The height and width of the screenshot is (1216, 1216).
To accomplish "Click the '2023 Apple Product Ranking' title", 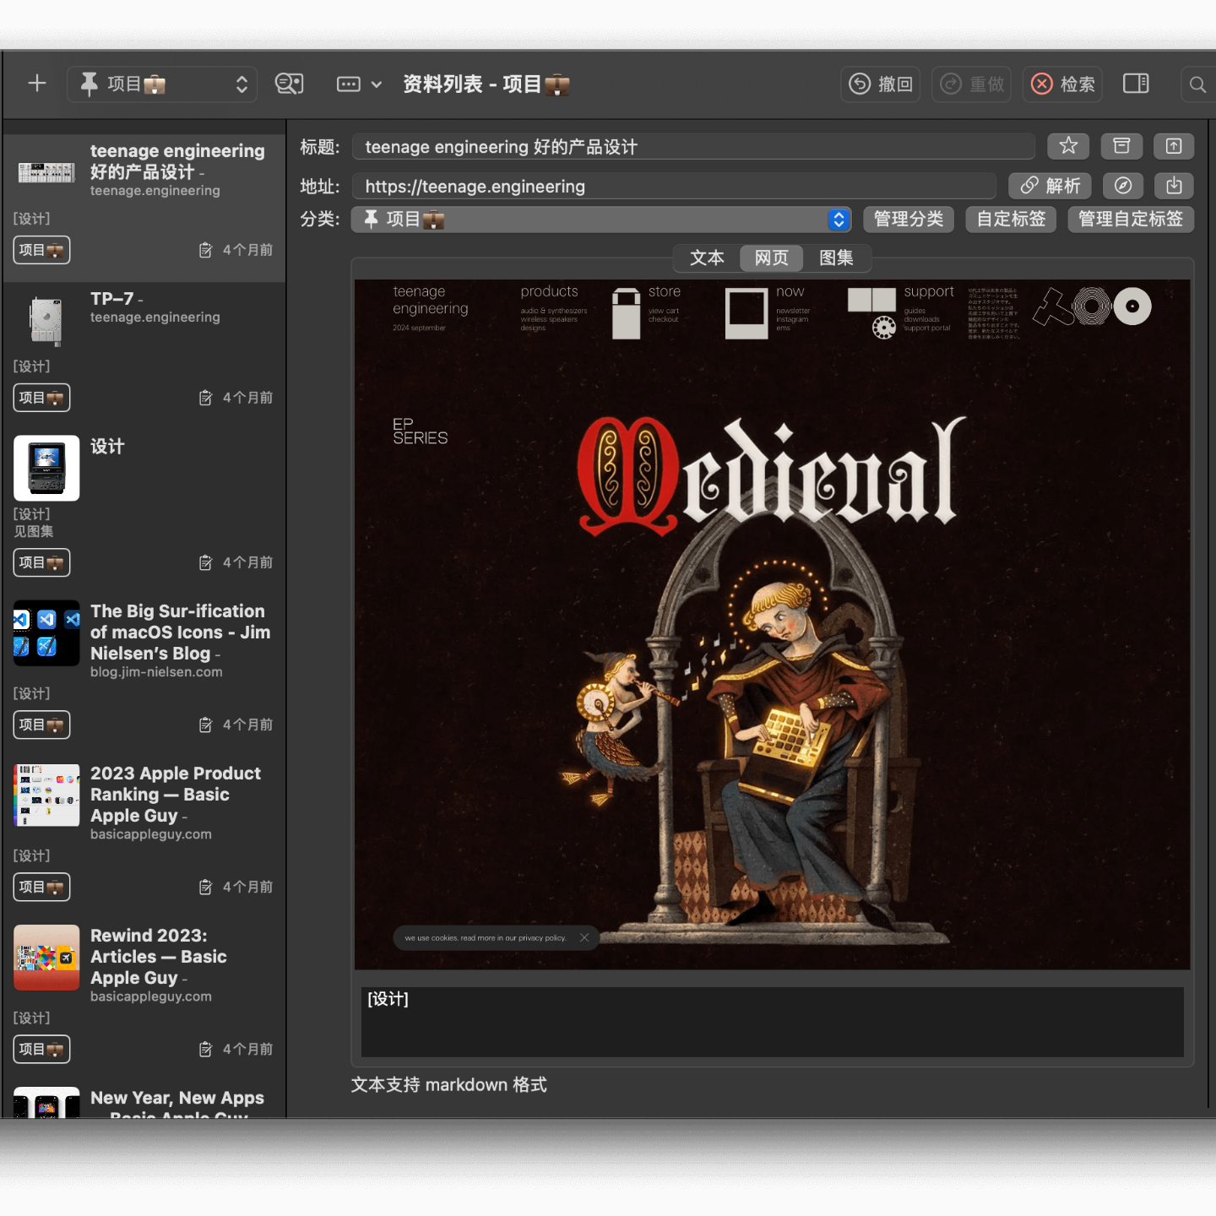I will coord(176,794).
